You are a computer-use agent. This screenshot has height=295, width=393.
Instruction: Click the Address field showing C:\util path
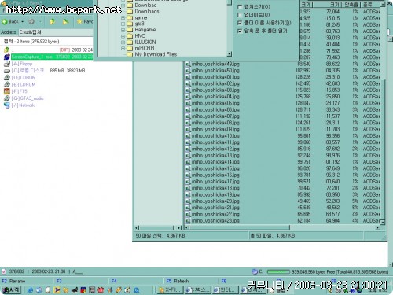[x=56, y=32]
